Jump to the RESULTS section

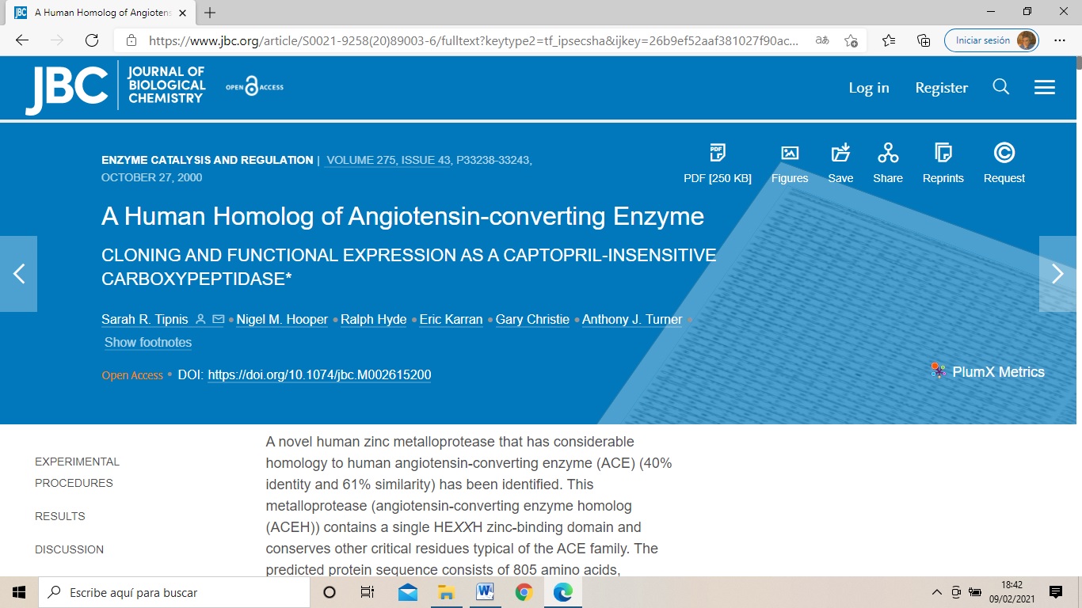click(60, 516)
